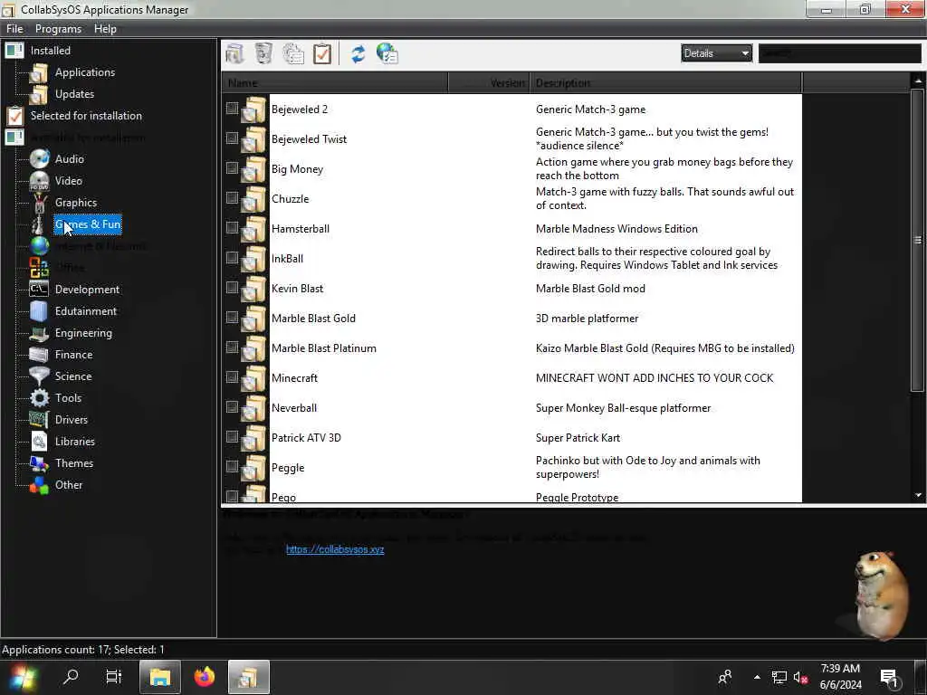The image size is (927, 695).
Task: Click the Tools gear icon
Action: 39,398
